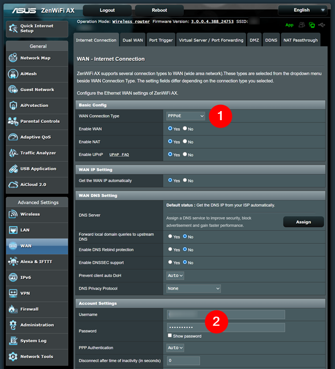Click the Disconnect after inactivity field
Image resolution: width=335 pixels, height=369 pixels.
[183, 360]
